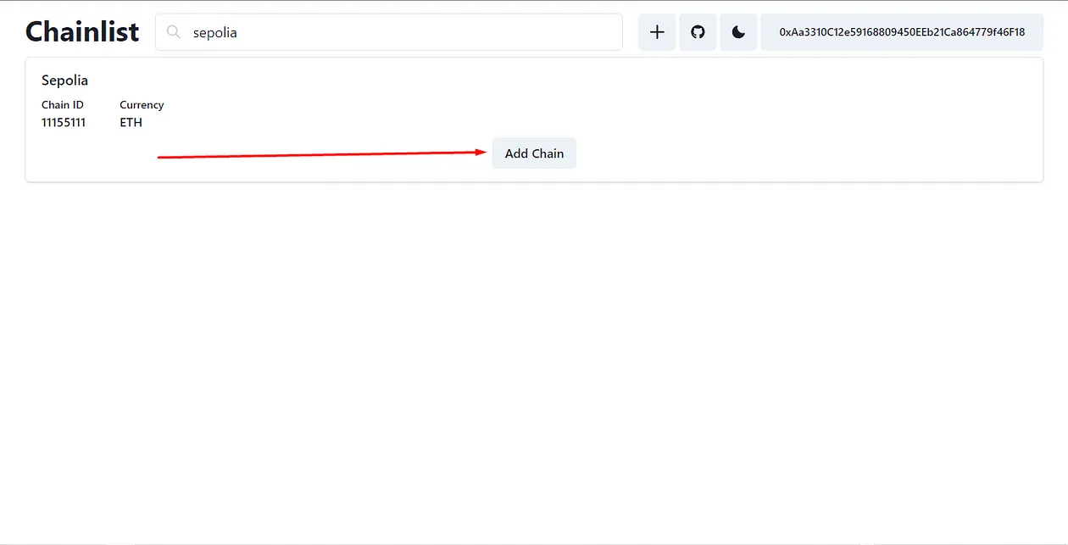This screenshot has height=545, width=1068.
Task: Toggle dark mode moon icon
Action: pos(738,32)
